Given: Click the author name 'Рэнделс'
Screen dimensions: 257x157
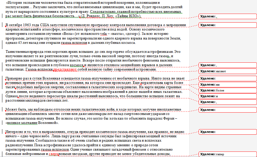Looking at the screenshot, I should click(x=94, y=16).
